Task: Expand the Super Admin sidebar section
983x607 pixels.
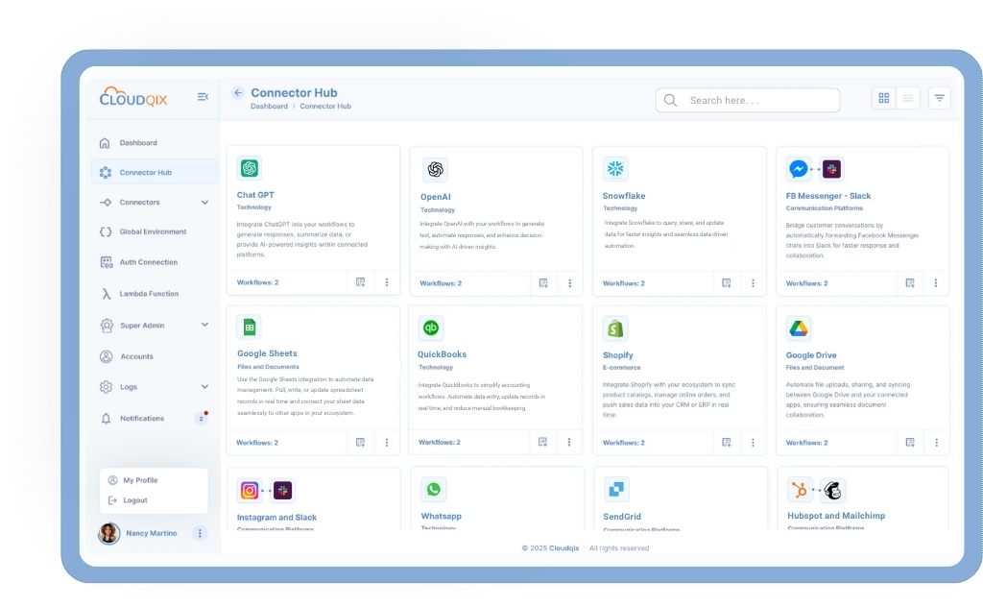Action: click(x=204, y=326)
